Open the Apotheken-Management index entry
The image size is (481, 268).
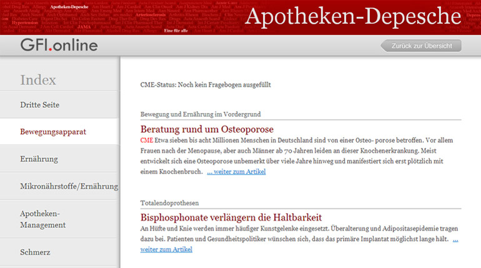[59, 219]
